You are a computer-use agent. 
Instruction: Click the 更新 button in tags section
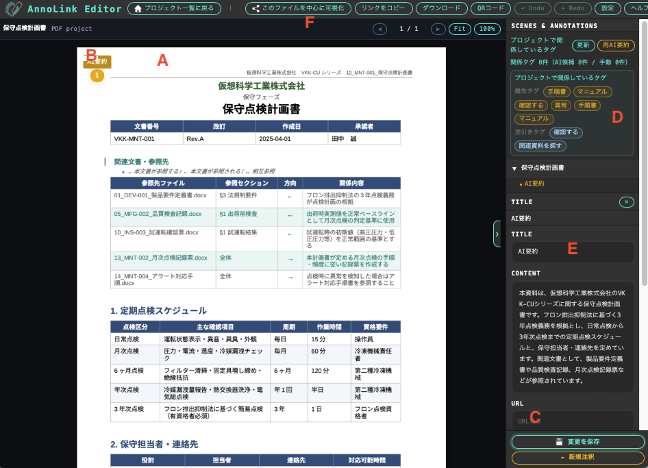coord(583,45)
